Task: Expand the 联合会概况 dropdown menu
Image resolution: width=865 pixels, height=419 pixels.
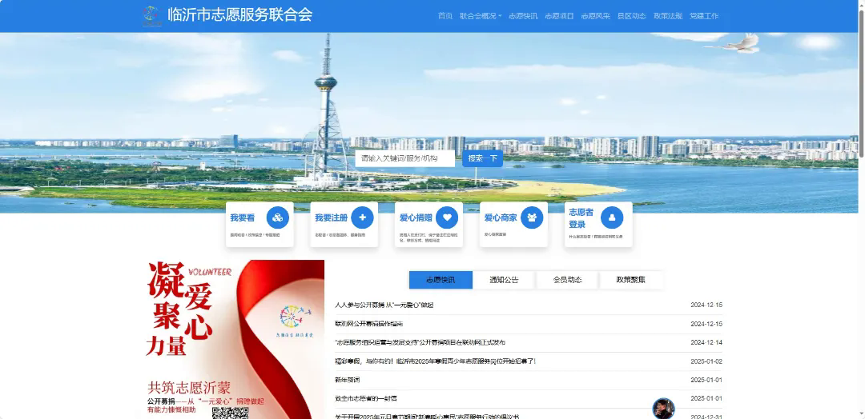Action: (481, 16)
